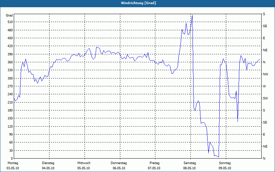The height and width of the screenshot is (172, 275).
Task: Select the date 03.05.10
Action: [x=13, y=168]
